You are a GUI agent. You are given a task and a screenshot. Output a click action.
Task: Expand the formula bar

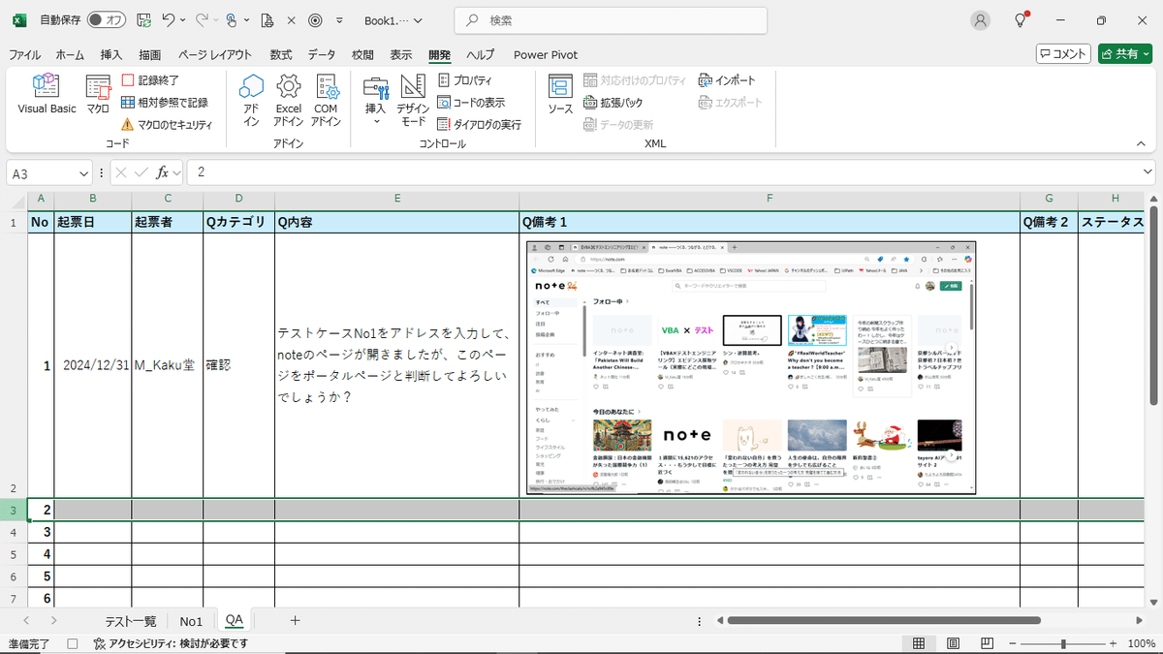tap(1147, 172)
